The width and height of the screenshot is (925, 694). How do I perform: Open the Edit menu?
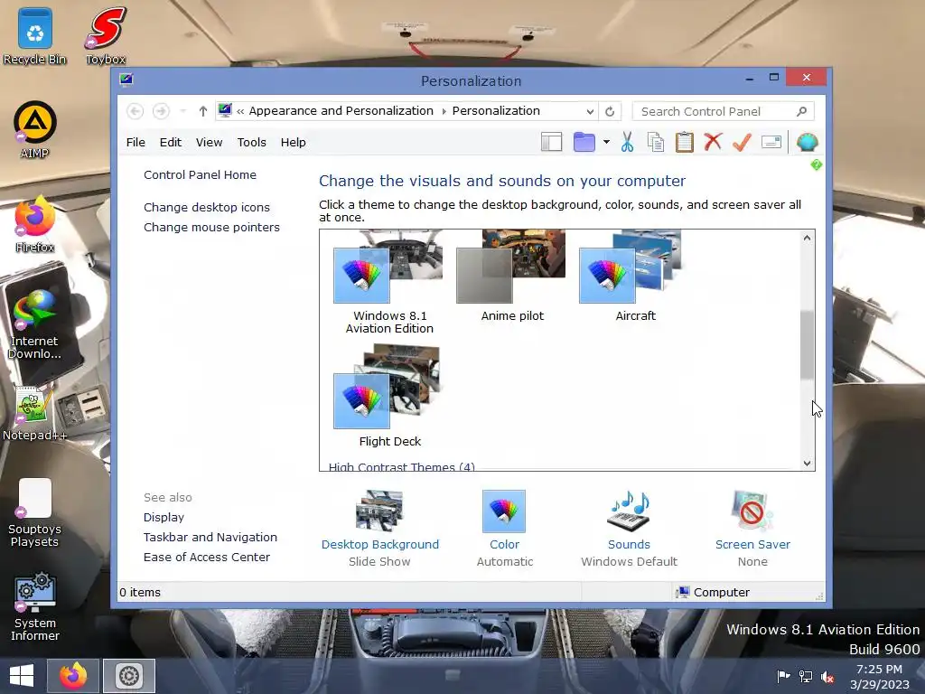(x=171, y=142)
